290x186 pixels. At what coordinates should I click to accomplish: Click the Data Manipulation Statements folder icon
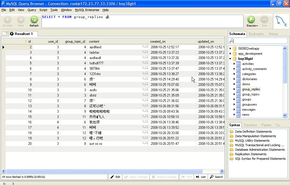click(231, 136)
